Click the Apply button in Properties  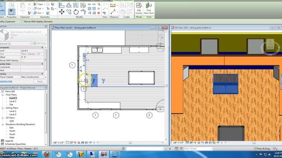(x=40, y=81)
